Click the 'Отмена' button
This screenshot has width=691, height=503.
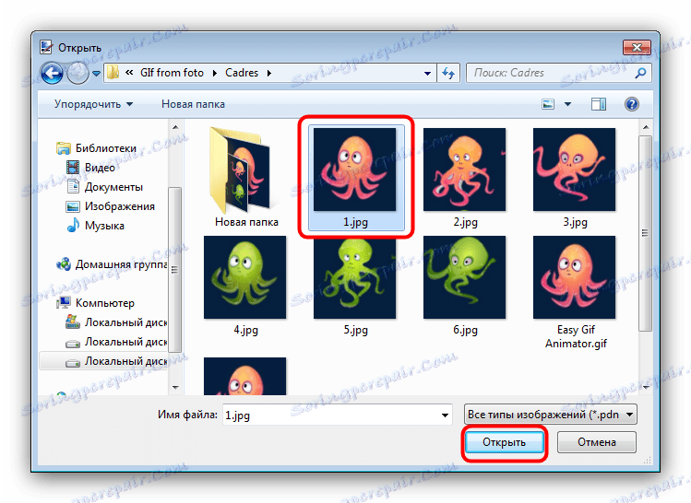[597, 442]
